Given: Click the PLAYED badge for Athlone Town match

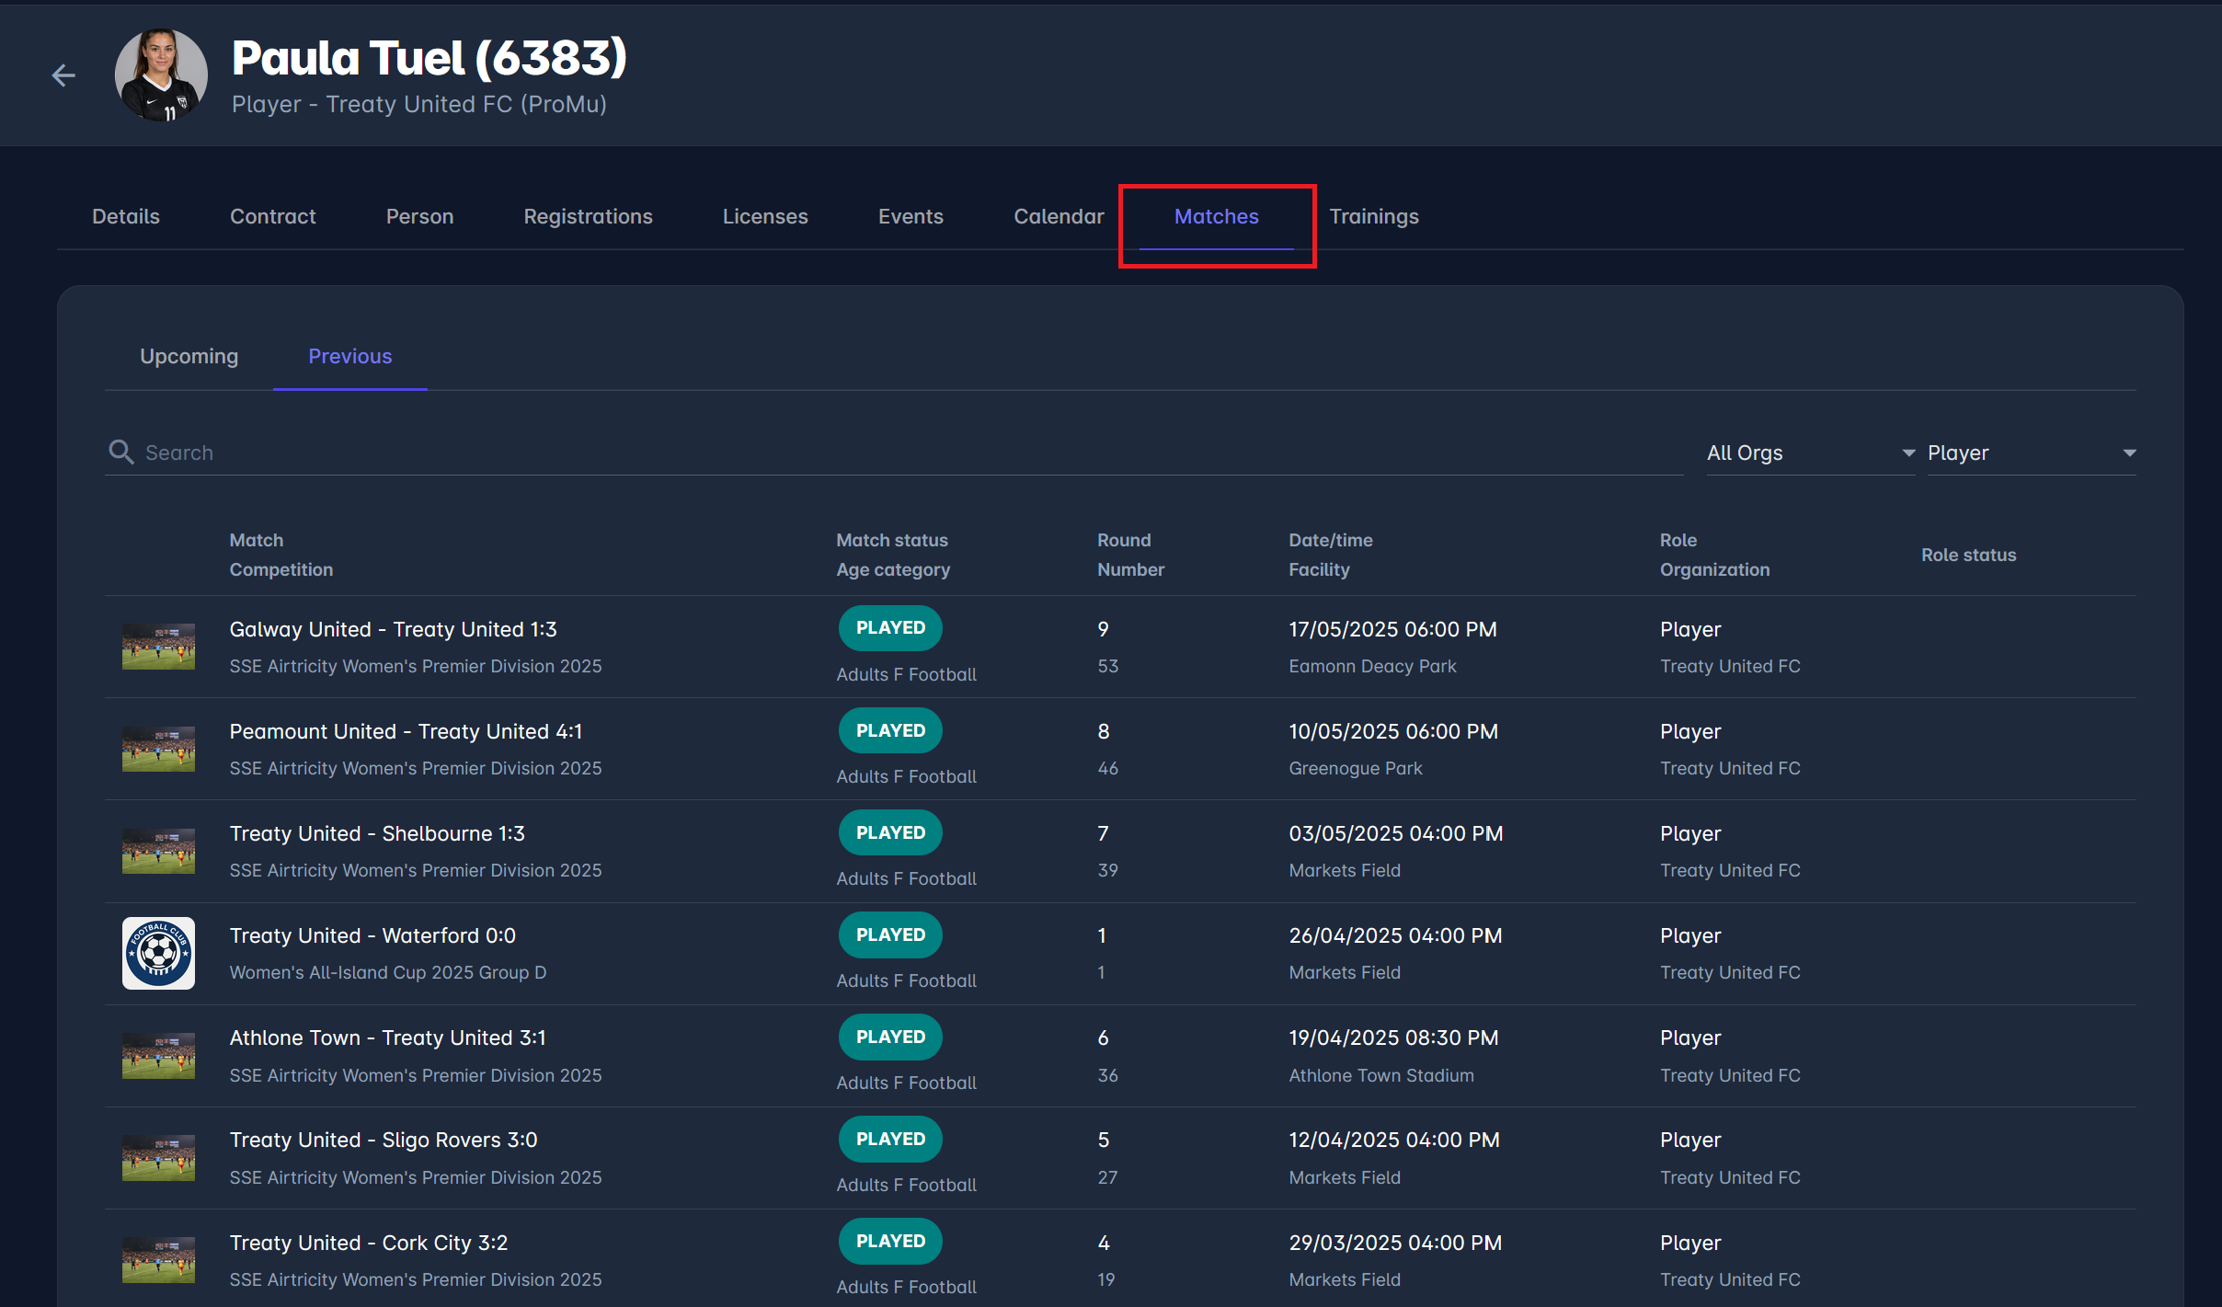Looking at the screenshot, I should point(890,1037).
